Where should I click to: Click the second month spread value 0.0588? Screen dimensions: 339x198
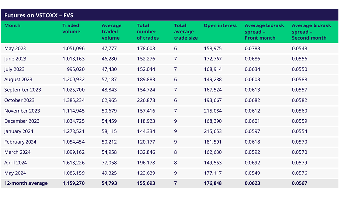click(299, 79)
